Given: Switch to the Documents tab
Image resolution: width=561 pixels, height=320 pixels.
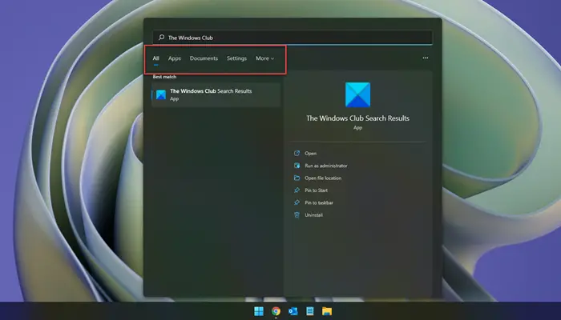Looking at the screenshot, I should tap(204, 58).
